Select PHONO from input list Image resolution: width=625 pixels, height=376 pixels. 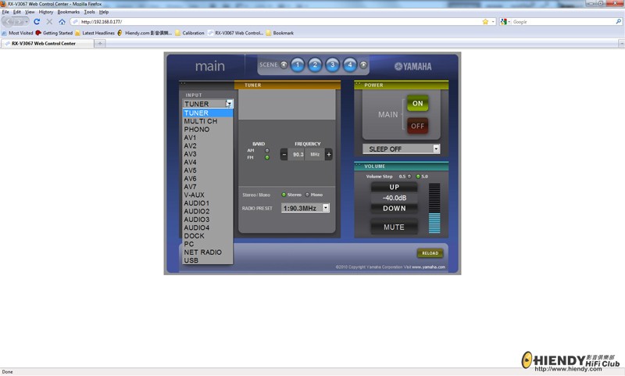pyautogui.click(x=208, y=129)
